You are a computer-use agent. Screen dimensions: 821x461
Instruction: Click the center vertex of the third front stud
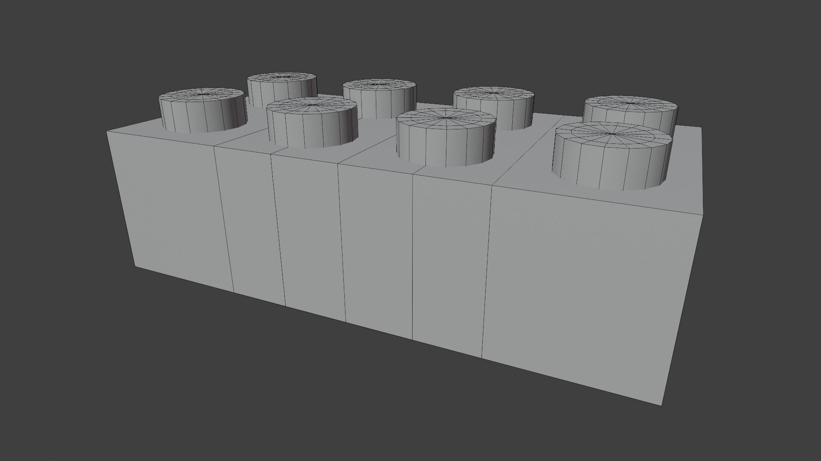[446, 117]
